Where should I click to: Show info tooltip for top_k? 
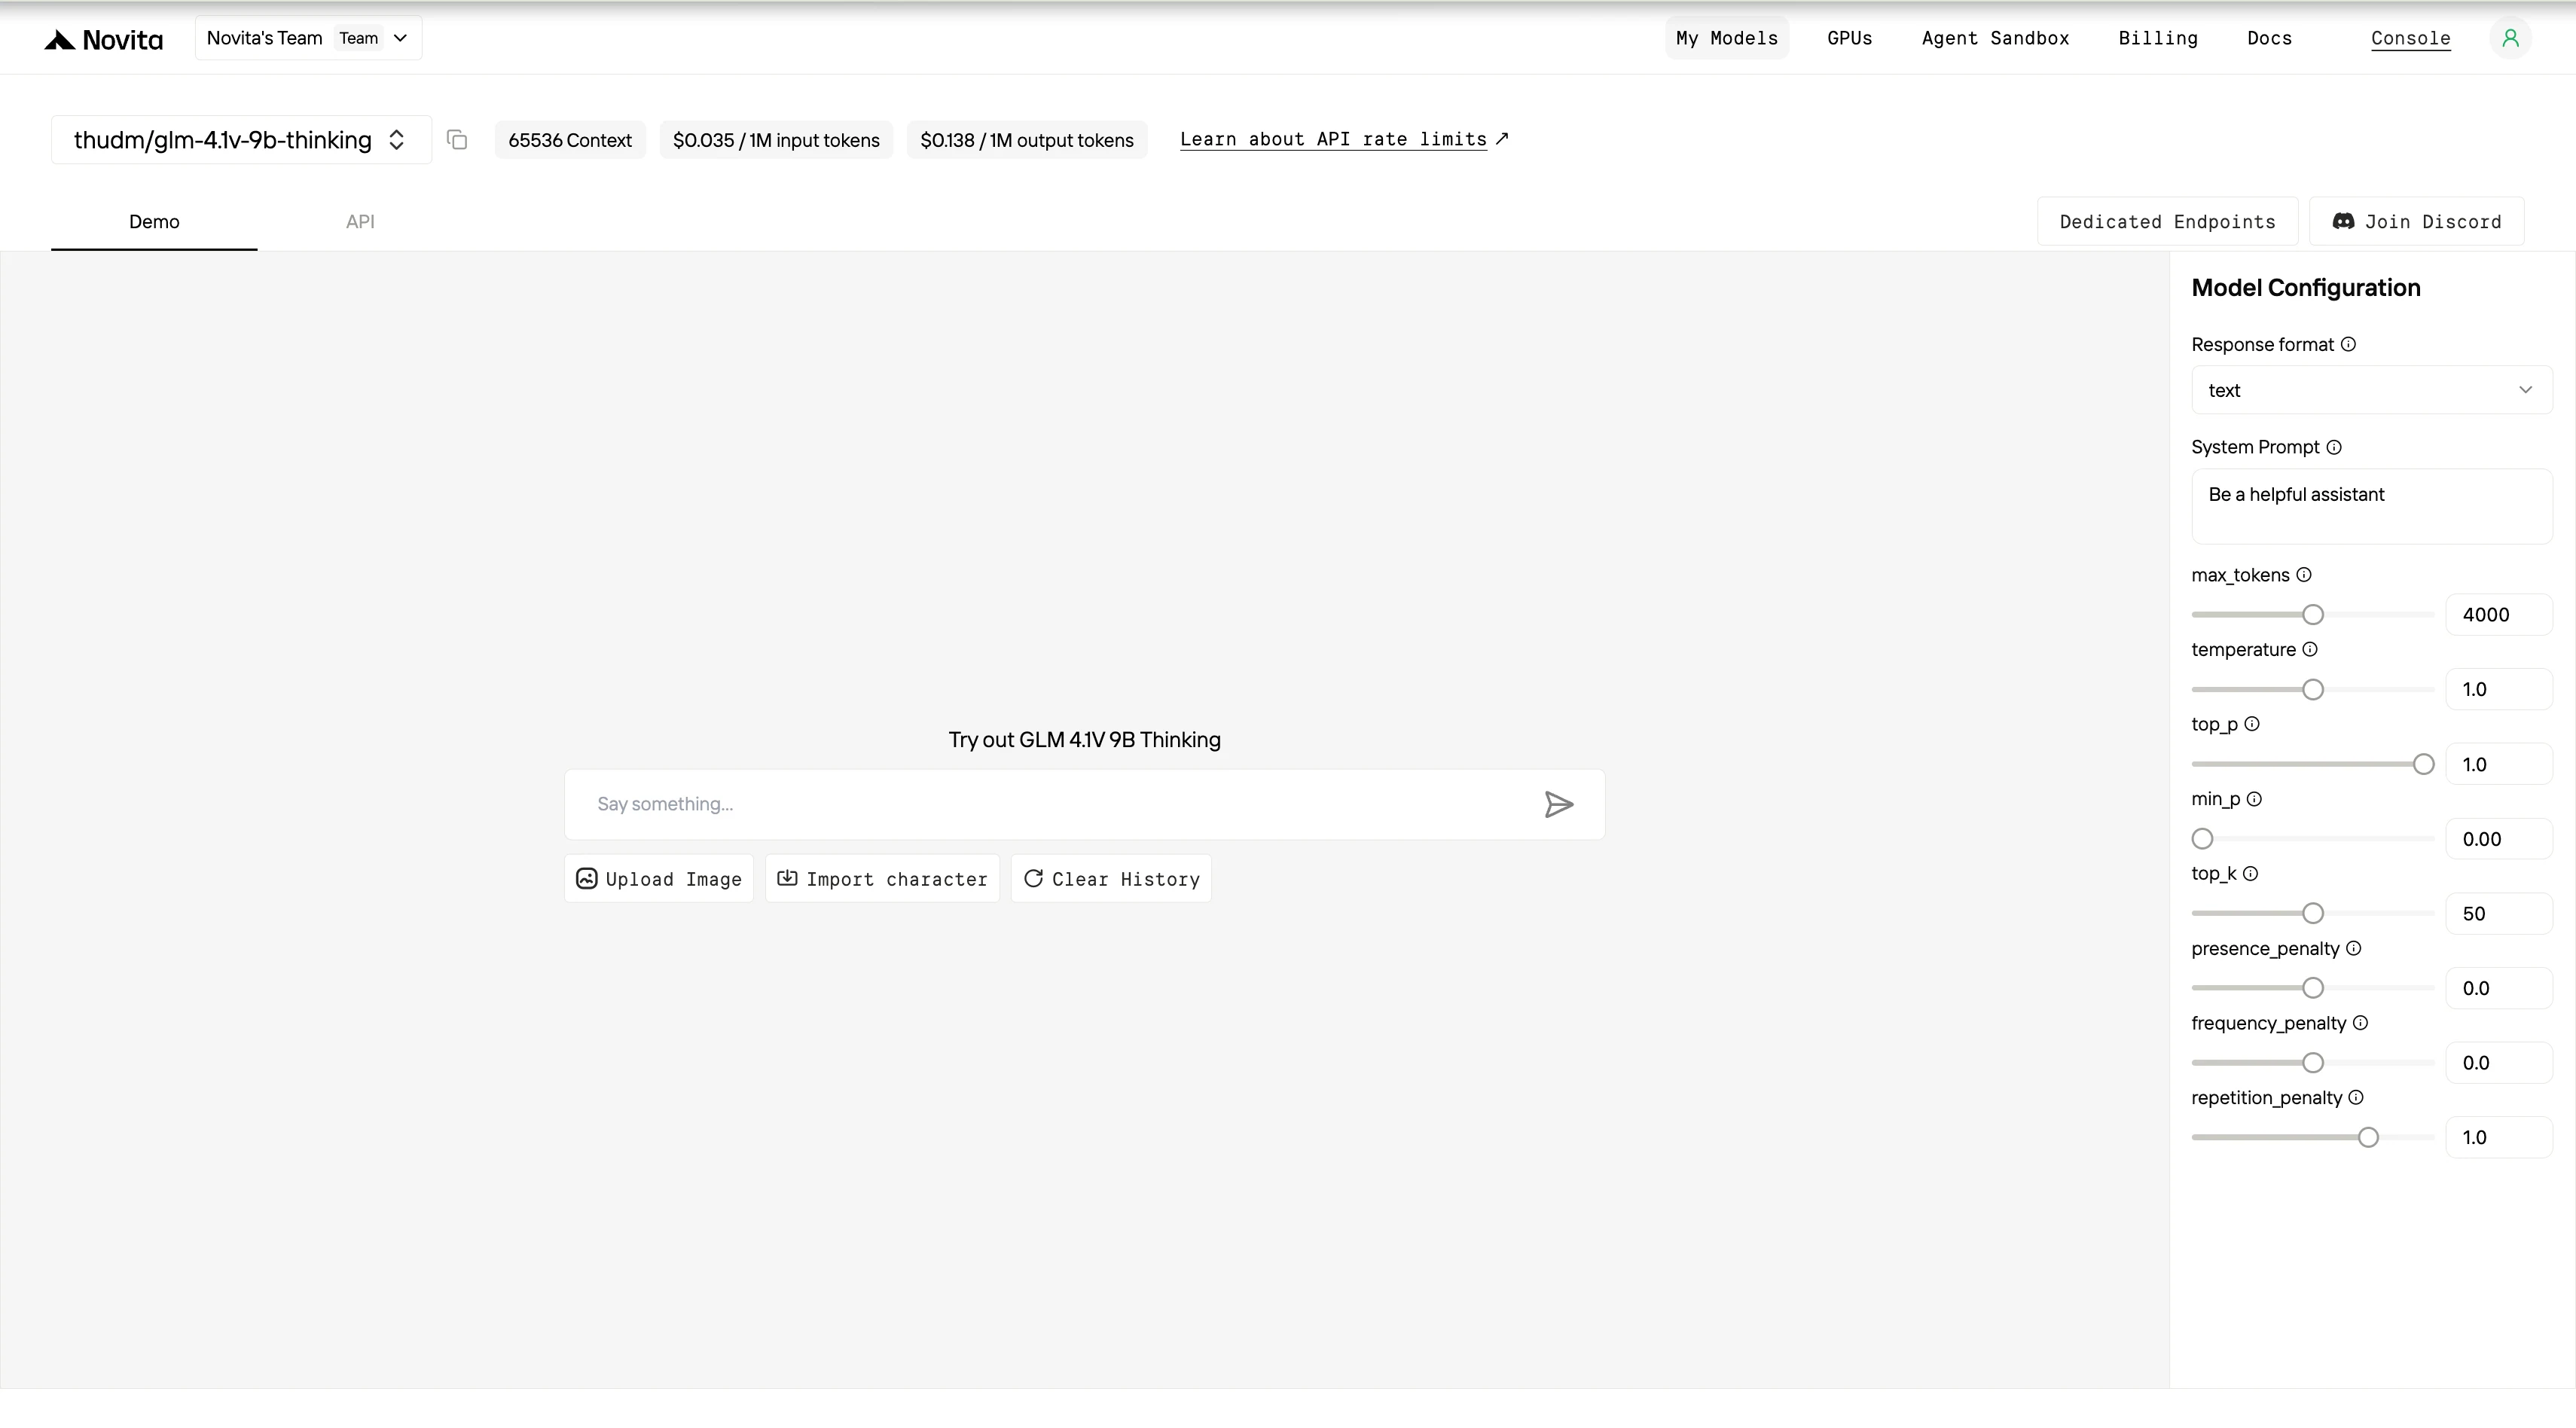2249,874
